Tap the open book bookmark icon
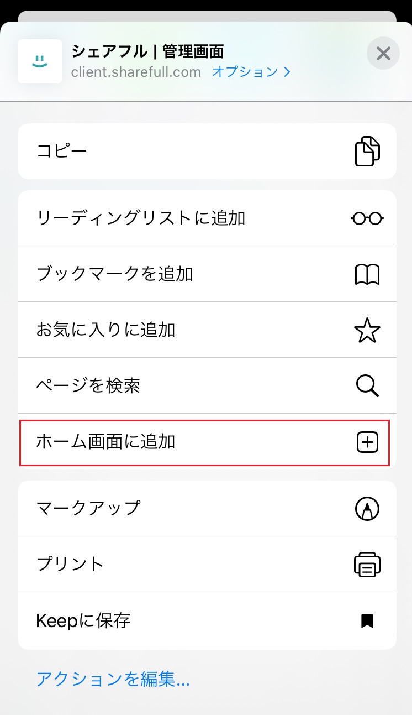 coord(367,274)
